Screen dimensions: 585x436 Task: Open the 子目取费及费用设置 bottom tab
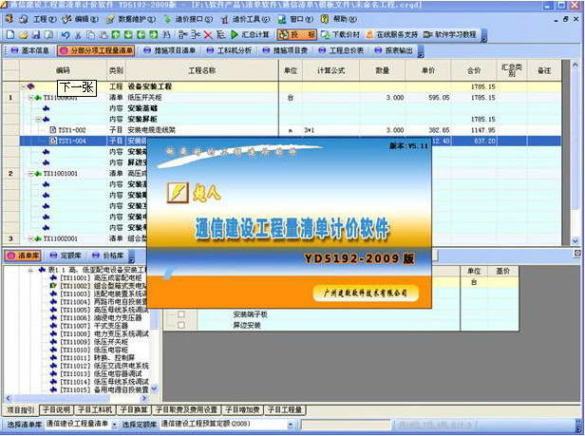tap(186, 409)
